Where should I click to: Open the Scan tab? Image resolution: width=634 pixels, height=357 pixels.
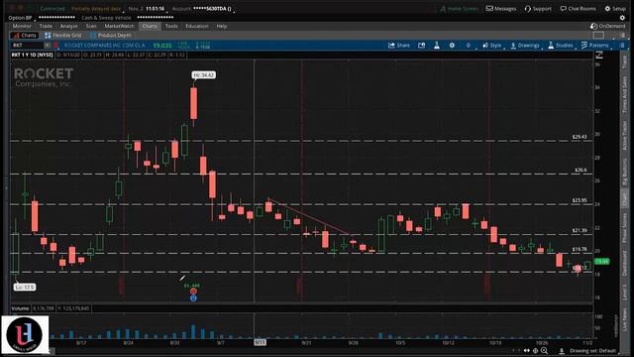(x=91, y=26)
